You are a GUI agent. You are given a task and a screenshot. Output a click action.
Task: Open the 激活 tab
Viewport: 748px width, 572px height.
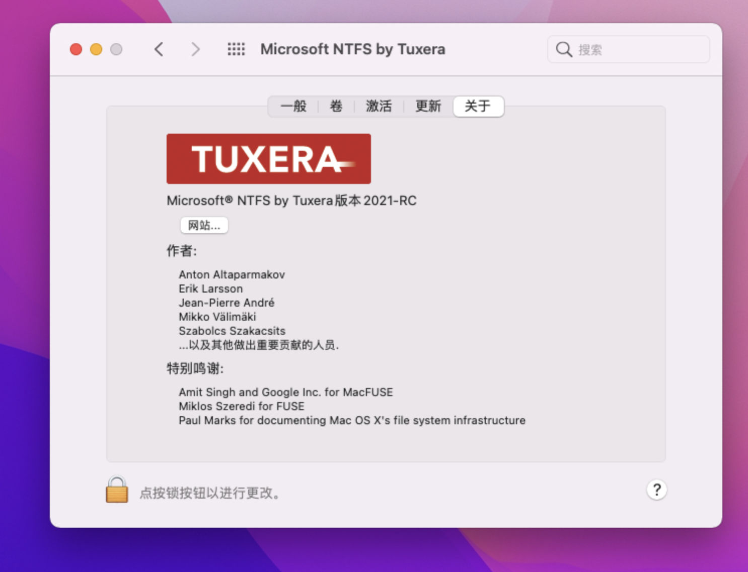pyautogui.click(x=379, y=106)
